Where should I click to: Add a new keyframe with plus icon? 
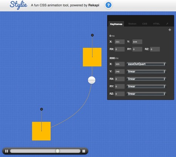click(x=170, y=30)
